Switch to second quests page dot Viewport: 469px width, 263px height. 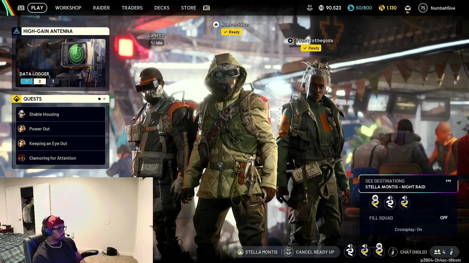[x=104, y=99]
